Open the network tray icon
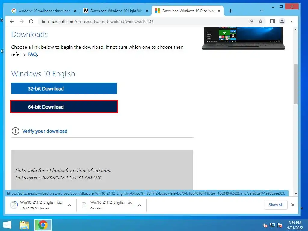The width and height of the screenshot is (308, 231). (x=273, y=225)
